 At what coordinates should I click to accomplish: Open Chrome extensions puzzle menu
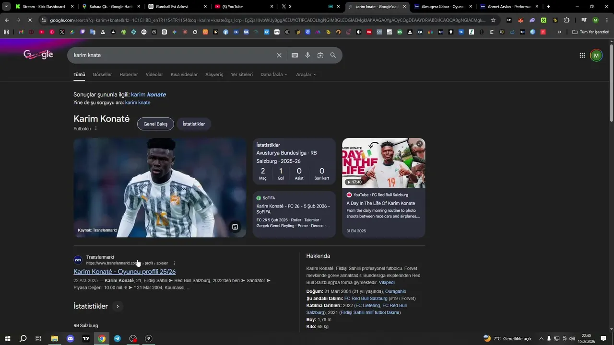tap(567, 20)
